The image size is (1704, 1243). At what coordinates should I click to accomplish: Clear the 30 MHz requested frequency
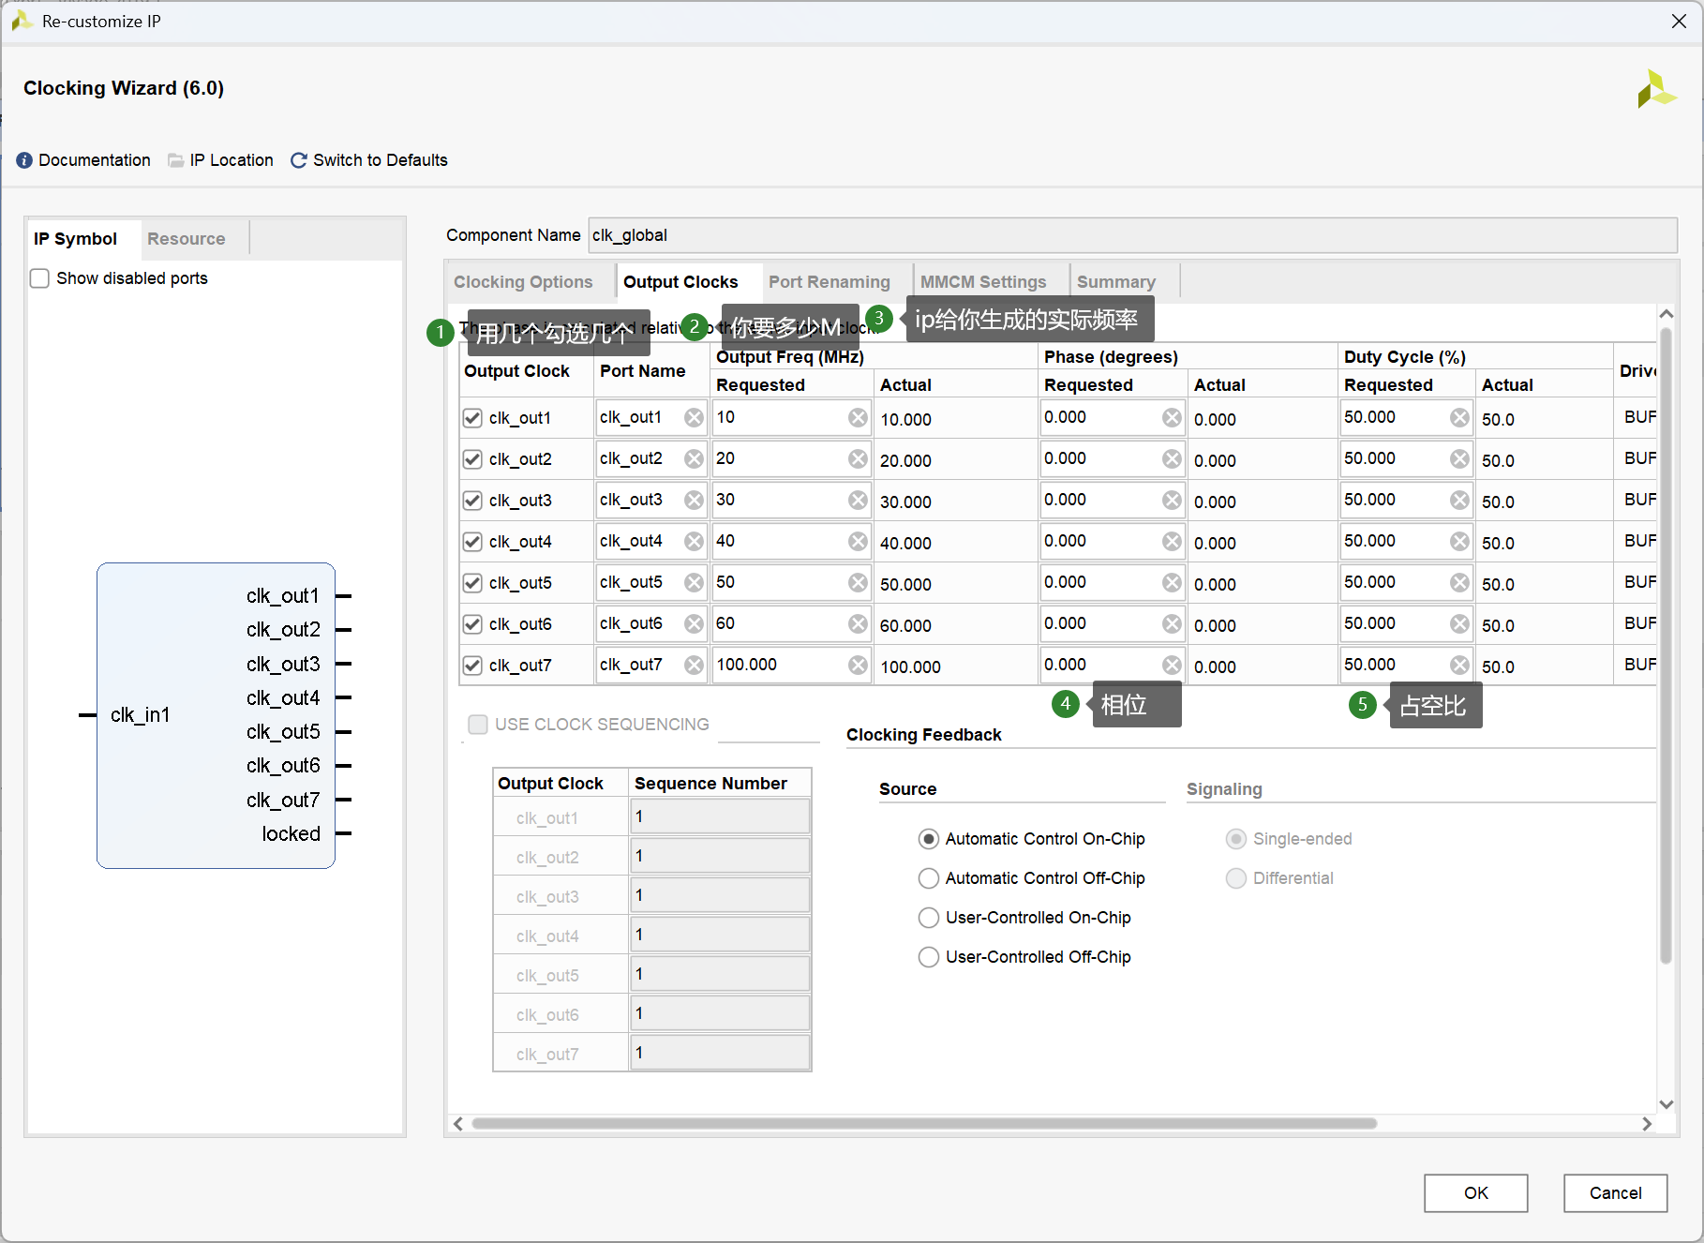coord(858,501)
